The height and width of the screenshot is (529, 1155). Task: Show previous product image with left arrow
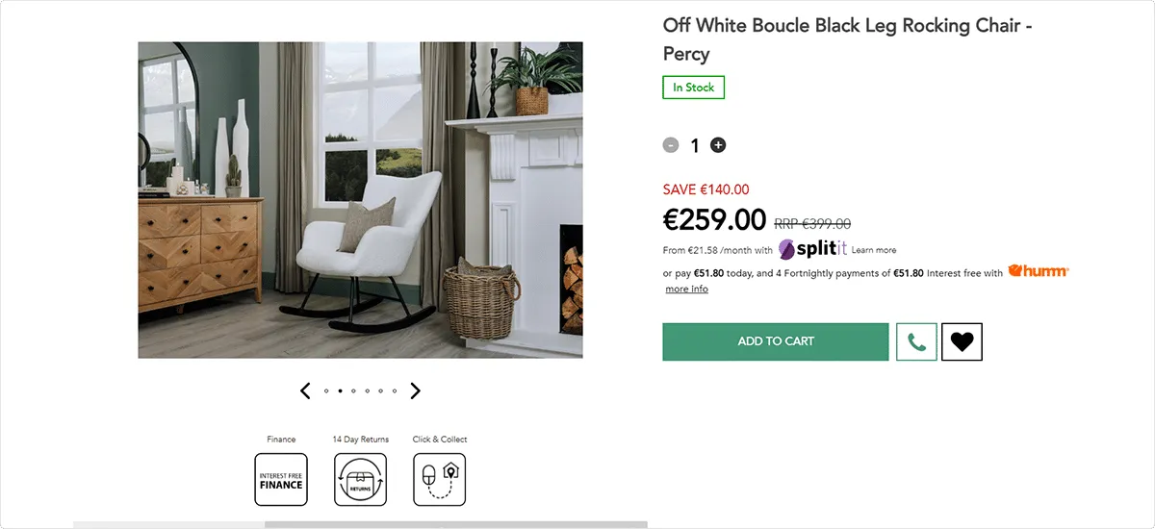point(305,390)
